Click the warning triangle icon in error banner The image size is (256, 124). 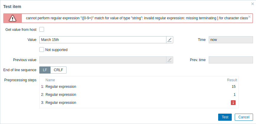13,18
